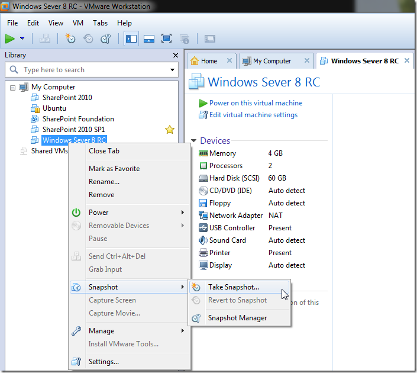Screen dimensions: 417x373
Task: Click Edit virtual machine settings link
Action: (253, 115)
